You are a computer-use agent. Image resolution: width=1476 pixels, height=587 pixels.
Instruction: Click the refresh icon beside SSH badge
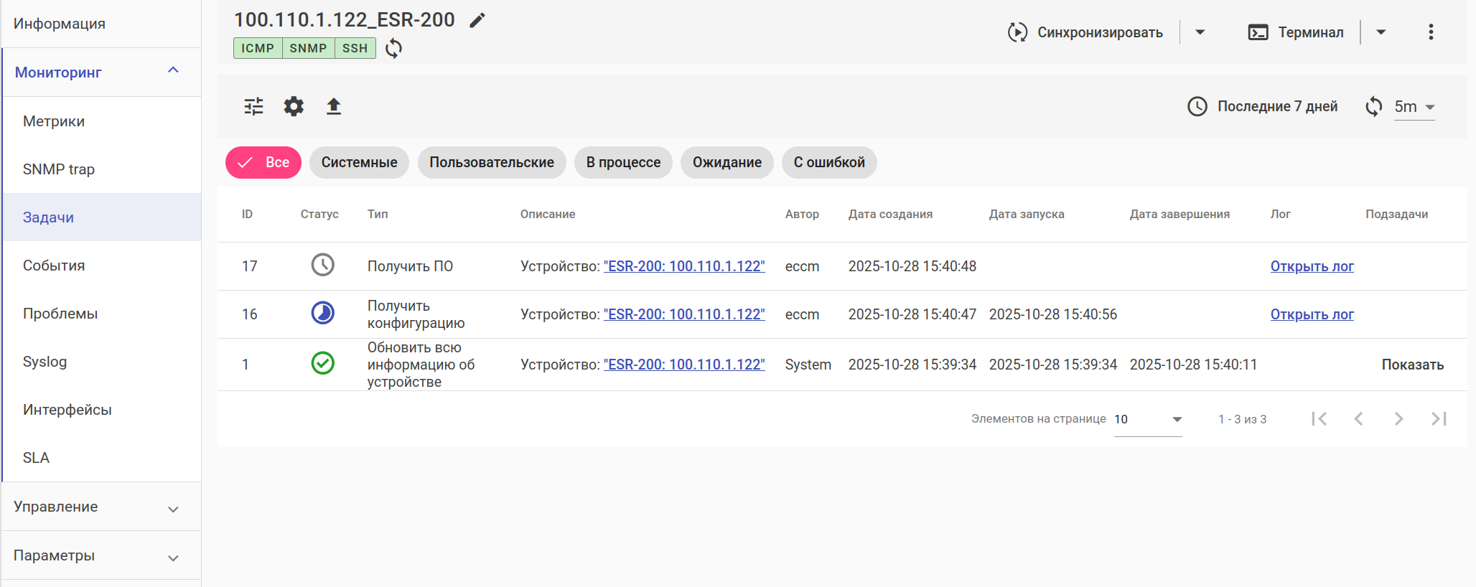[x=393, y=48]
